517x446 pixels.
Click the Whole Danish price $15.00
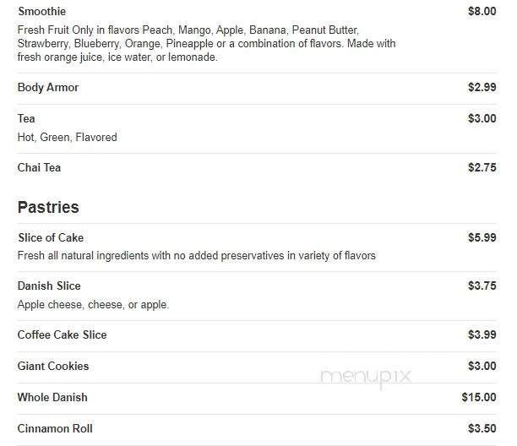(479, 398)
